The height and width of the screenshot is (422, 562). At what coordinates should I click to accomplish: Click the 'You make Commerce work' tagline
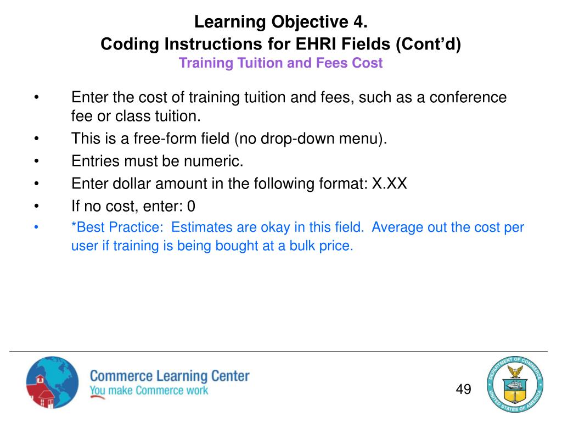click(149, 391)
